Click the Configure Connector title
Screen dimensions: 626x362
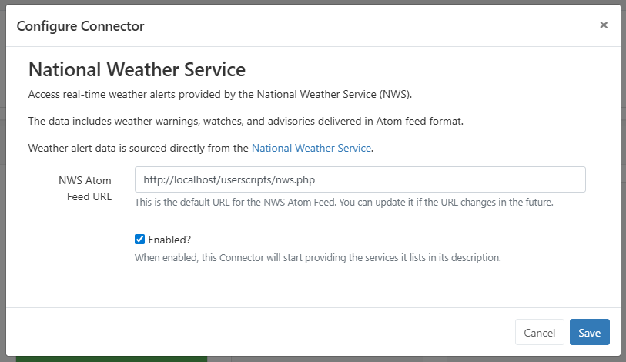click(80, 26)
